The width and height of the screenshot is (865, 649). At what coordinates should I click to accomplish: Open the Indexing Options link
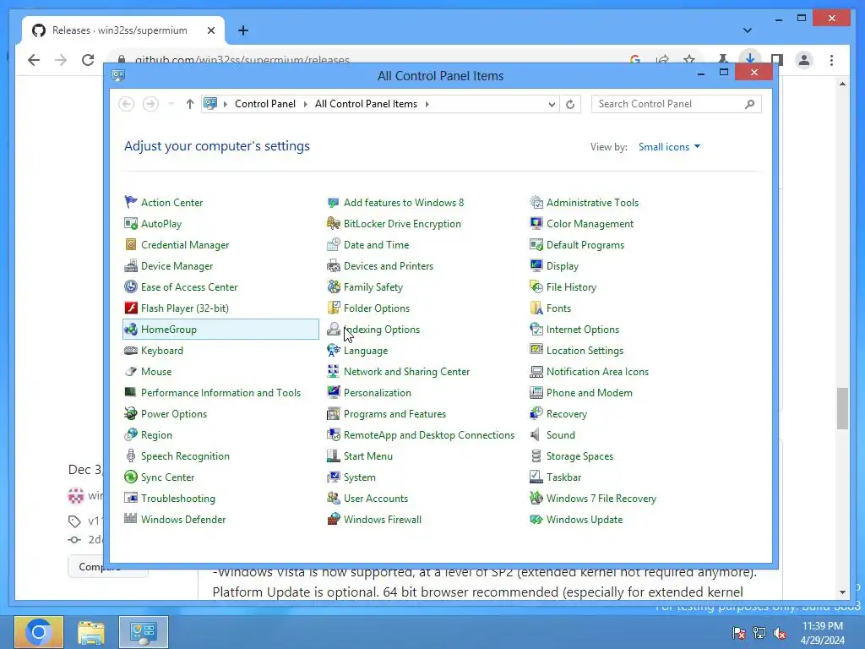tap(382, 330)
